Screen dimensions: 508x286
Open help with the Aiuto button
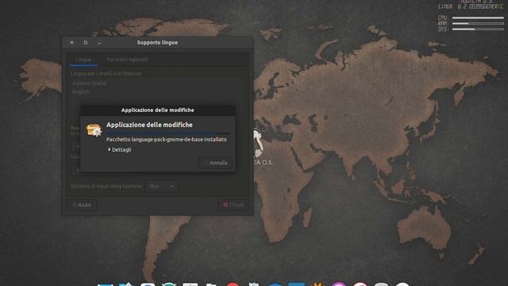click(x=82, y=205)
